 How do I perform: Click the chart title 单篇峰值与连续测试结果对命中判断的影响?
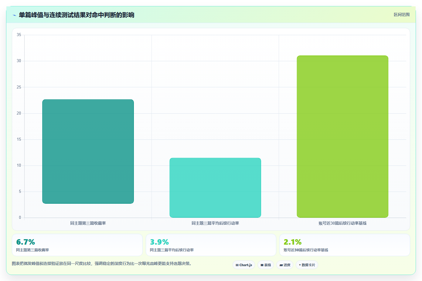[77, 15]
